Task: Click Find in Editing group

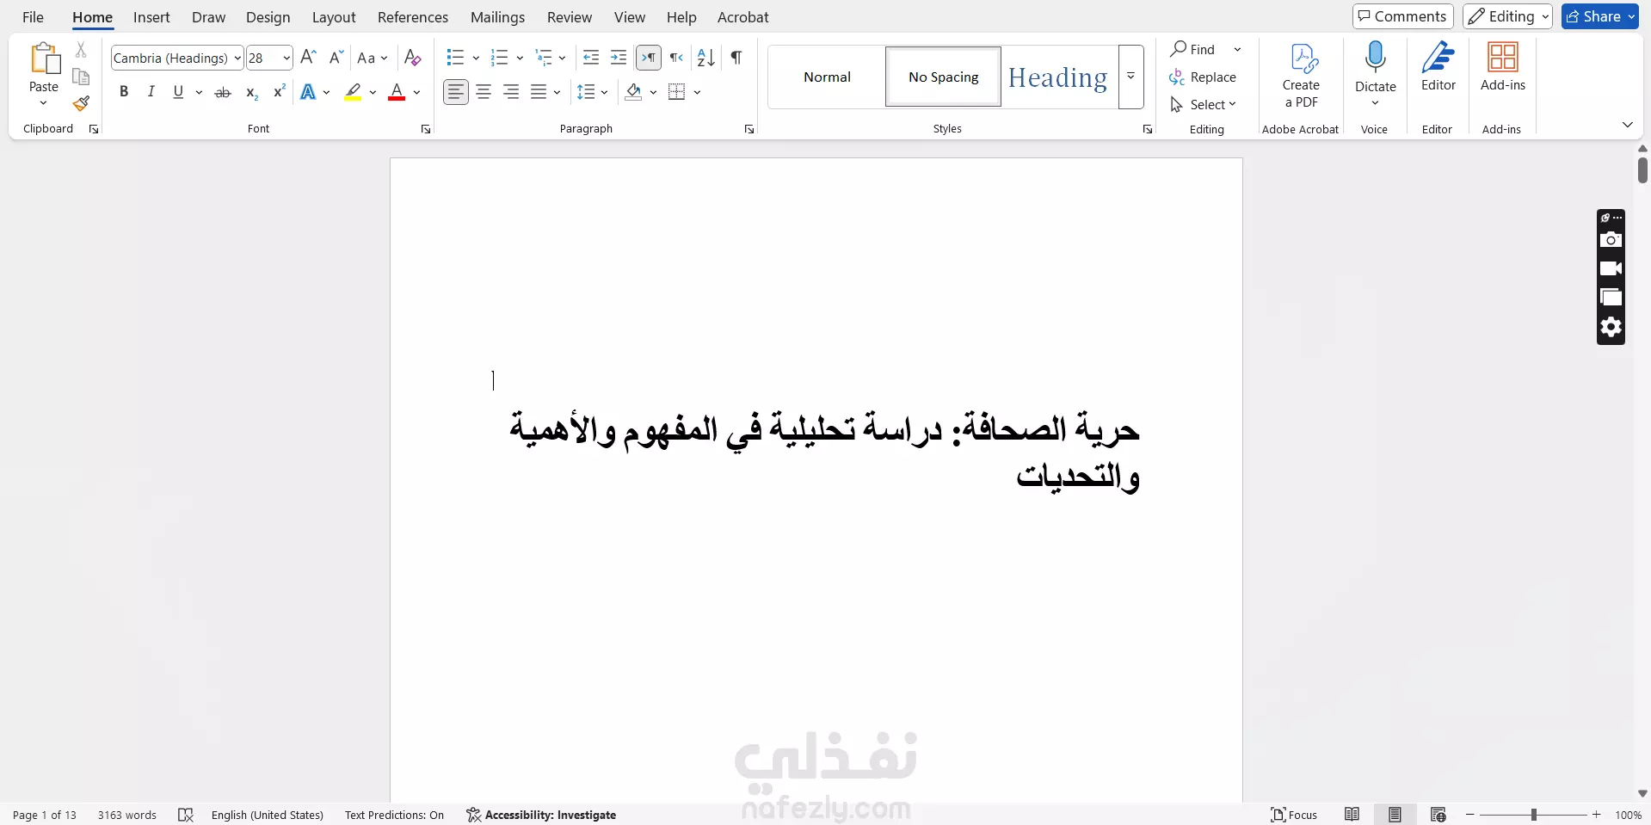Action: [x=1193, y=49]
